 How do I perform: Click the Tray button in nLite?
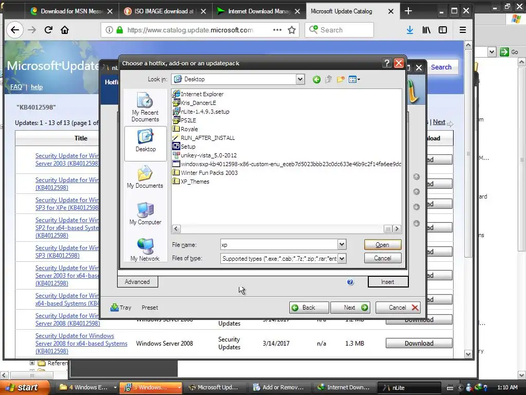coord(121,308)
